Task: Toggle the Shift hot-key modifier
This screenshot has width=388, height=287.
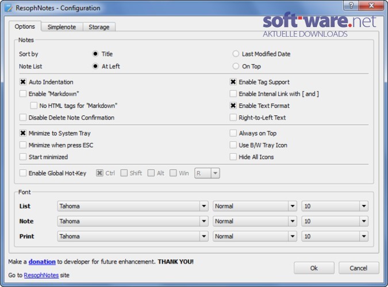Action: coord(124,173)
